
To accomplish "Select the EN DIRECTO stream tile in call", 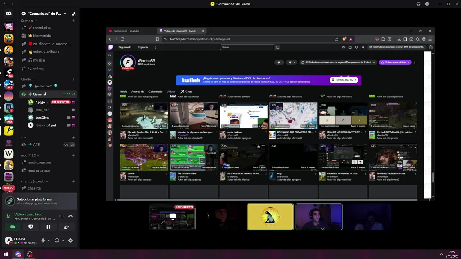I will coord(173,217).
